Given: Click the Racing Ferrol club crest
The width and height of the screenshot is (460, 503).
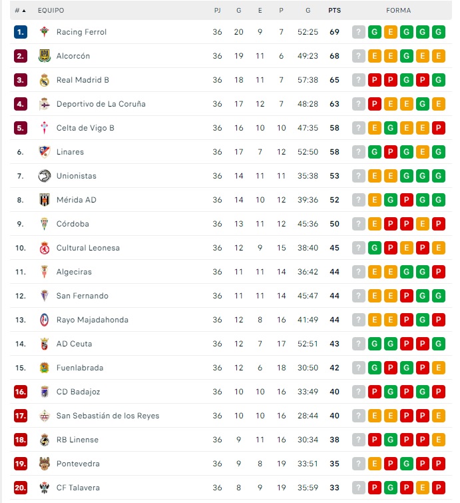Looking at the screenshot, I should click(x=45, y=32).
